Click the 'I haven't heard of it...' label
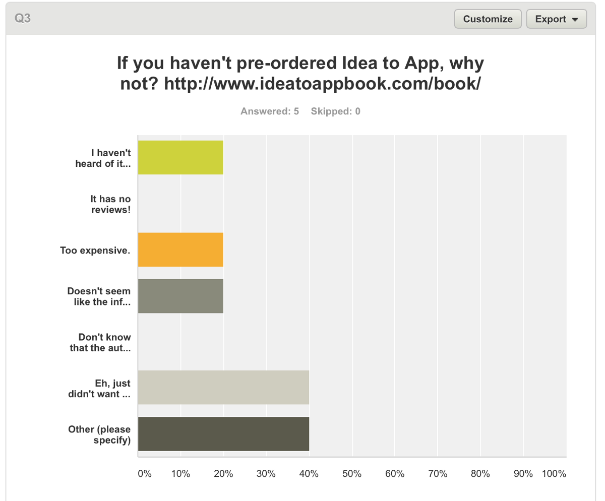This screenshot has height=501, width=605. pyautogui.click(x=103, y=158)
